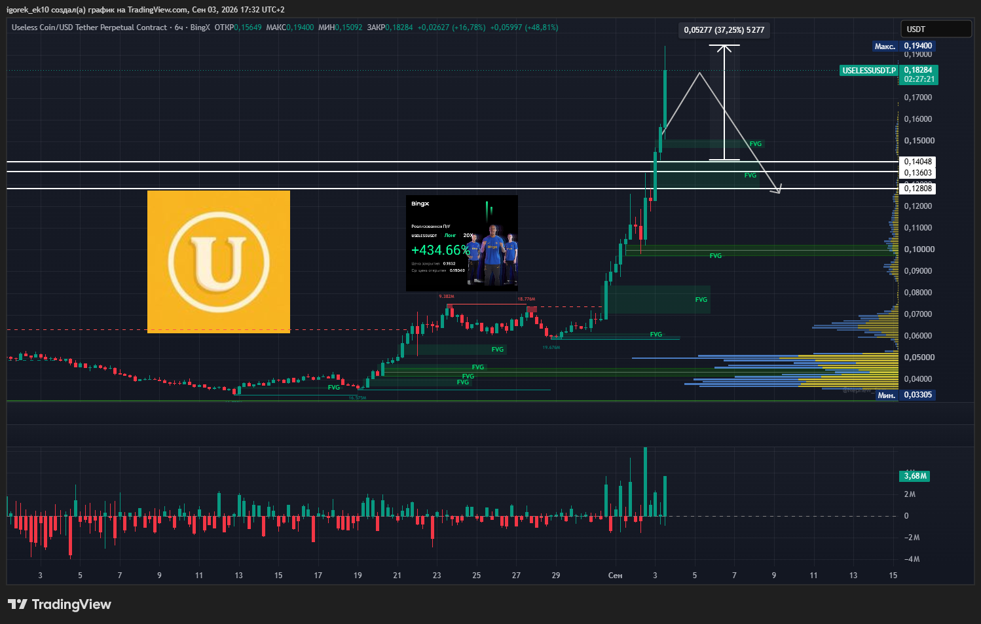This screenshot has width=981, height=624.
Task: Click the +0,05997 (+48,81%) change value
Action: [524, 28]
